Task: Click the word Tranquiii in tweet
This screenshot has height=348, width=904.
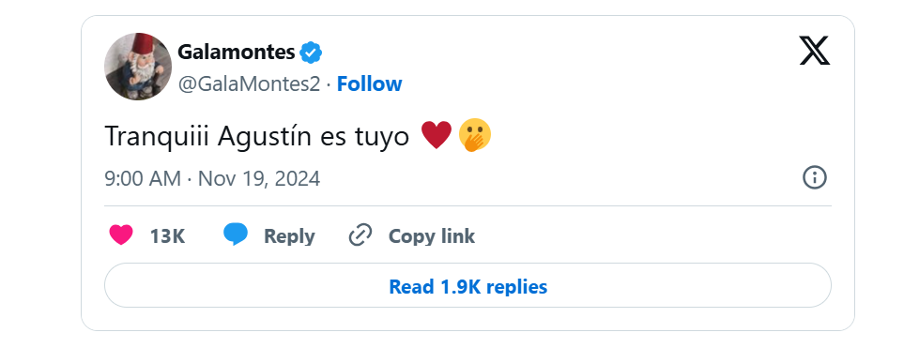Action: pyautogui.click(x=158, y=137)
